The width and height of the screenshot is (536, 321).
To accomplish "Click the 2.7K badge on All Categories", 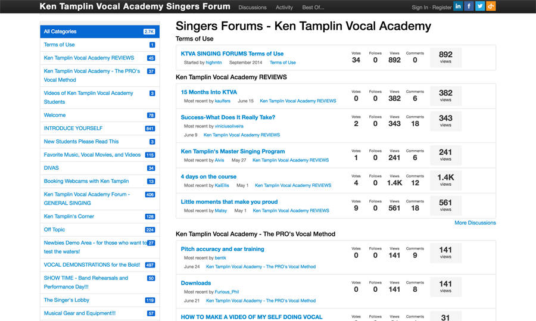I will point(149,32).
